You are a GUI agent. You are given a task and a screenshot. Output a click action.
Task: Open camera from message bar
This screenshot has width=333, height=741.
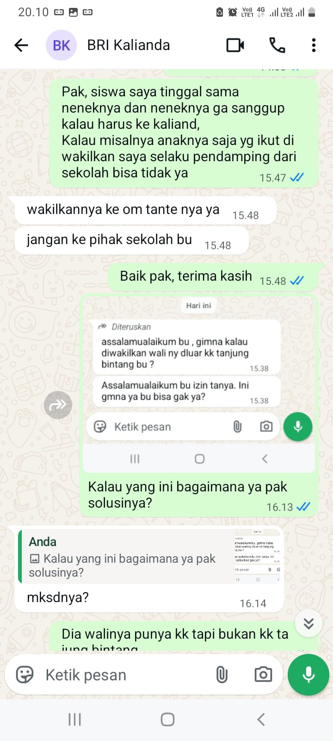263,675
